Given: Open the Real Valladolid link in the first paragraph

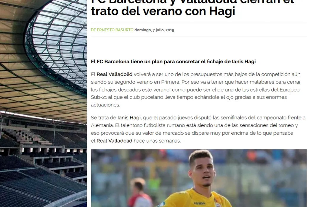Looking at the screenshot, I should click(114, 74).
